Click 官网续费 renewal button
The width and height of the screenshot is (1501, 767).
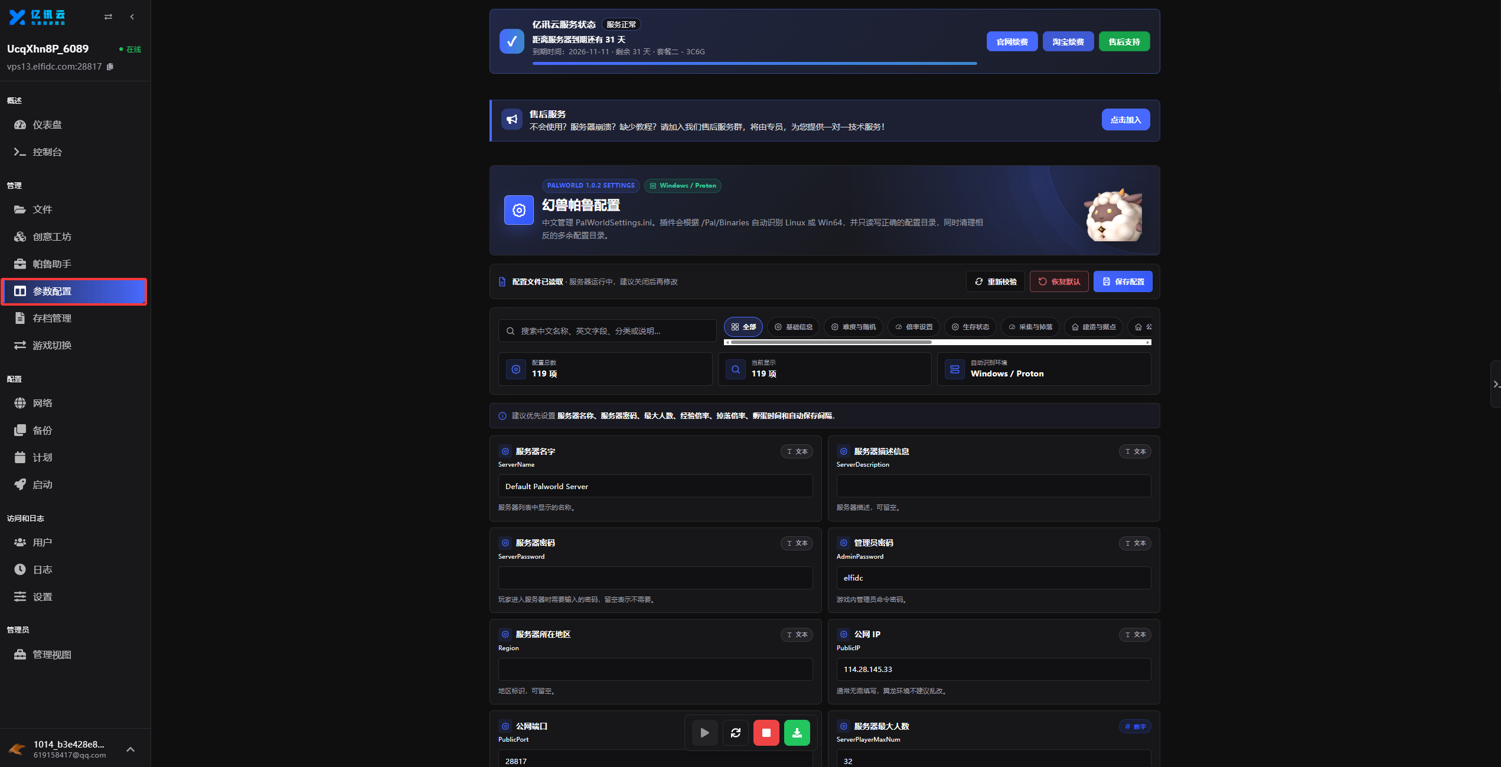click(x=1012, y=42)
